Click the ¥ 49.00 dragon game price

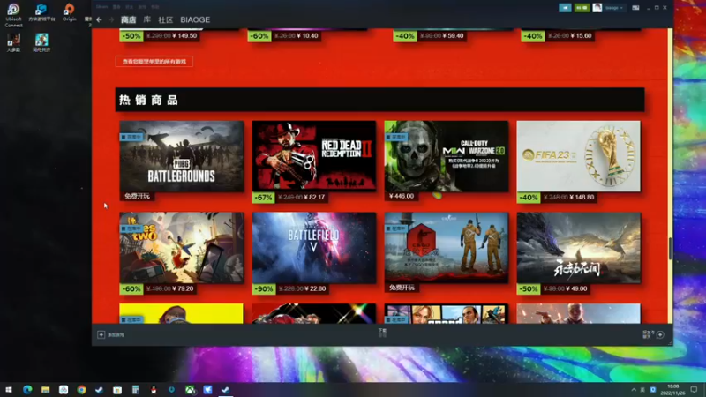(x=578, y=288)
